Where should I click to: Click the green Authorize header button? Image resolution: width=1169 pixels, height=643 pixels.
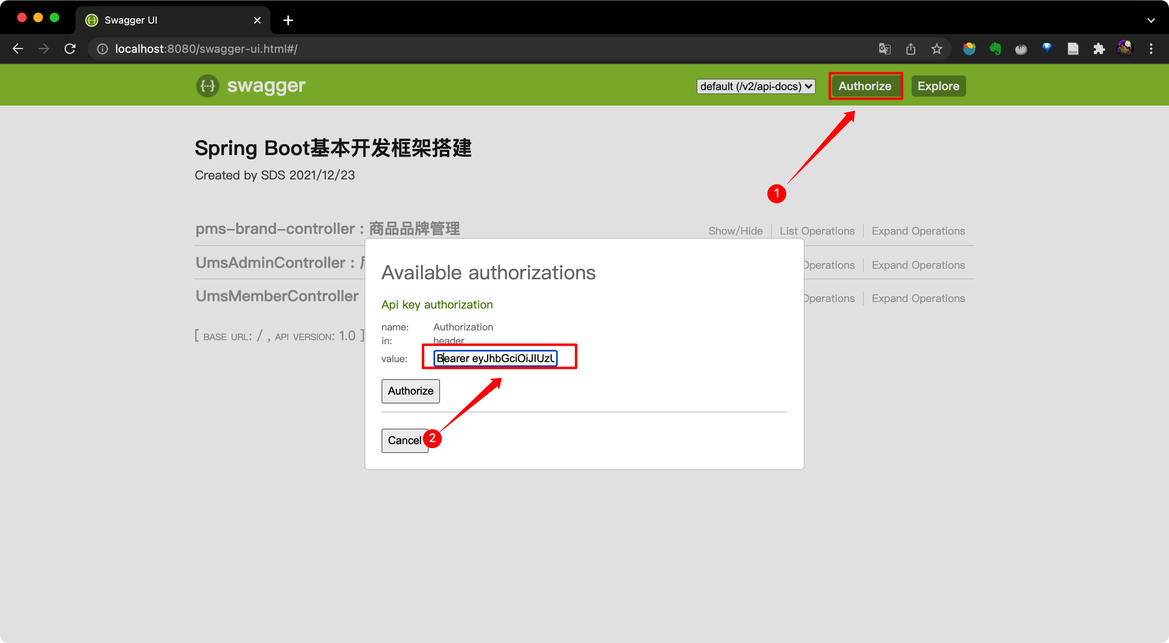[x=865, y=86]
